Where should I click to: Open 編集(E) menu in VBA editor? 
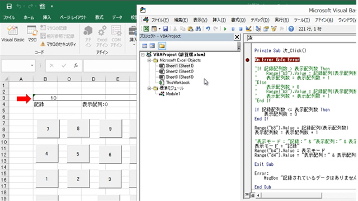pos(181,20)
